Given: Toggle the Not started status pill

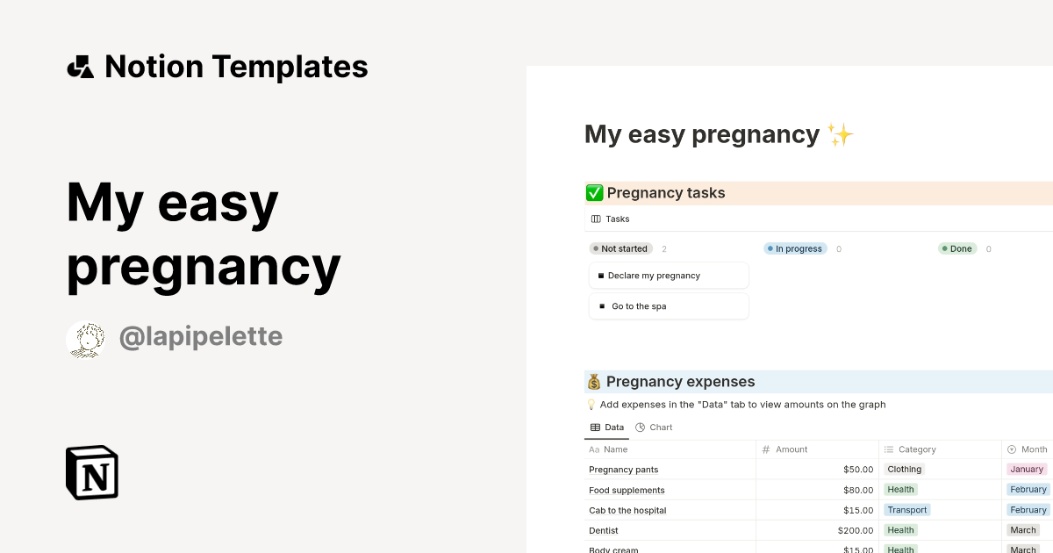Looking at the screenshot, I should (620, 248).
